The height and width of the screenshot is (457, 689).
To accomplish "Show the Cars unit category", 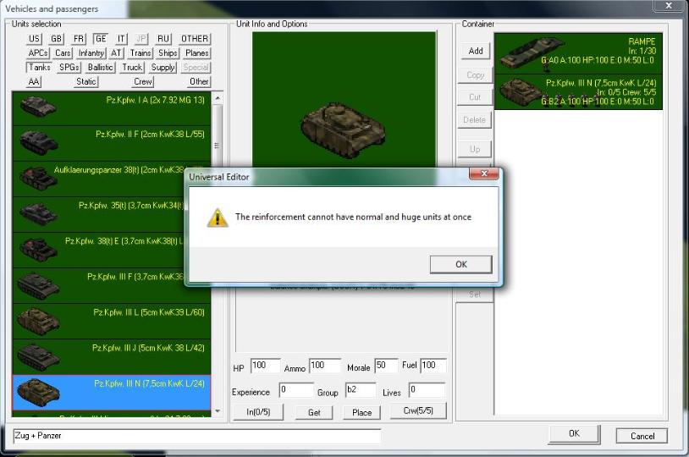I will 63,53.
